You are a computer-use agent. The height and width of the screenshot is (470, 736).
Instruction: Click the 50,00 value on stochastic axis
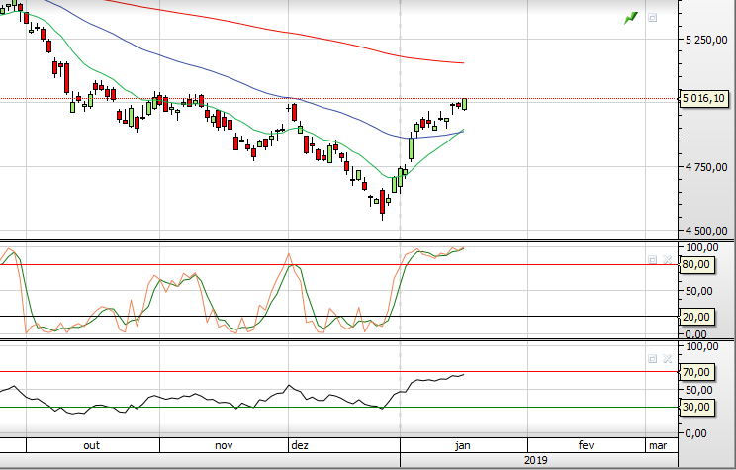[x=699, y=291]
